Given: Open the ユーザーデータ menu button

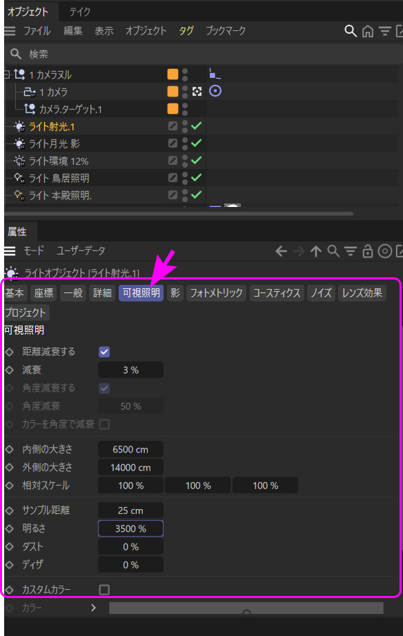Looking at the screenshot, I should [x=81, y=251].
